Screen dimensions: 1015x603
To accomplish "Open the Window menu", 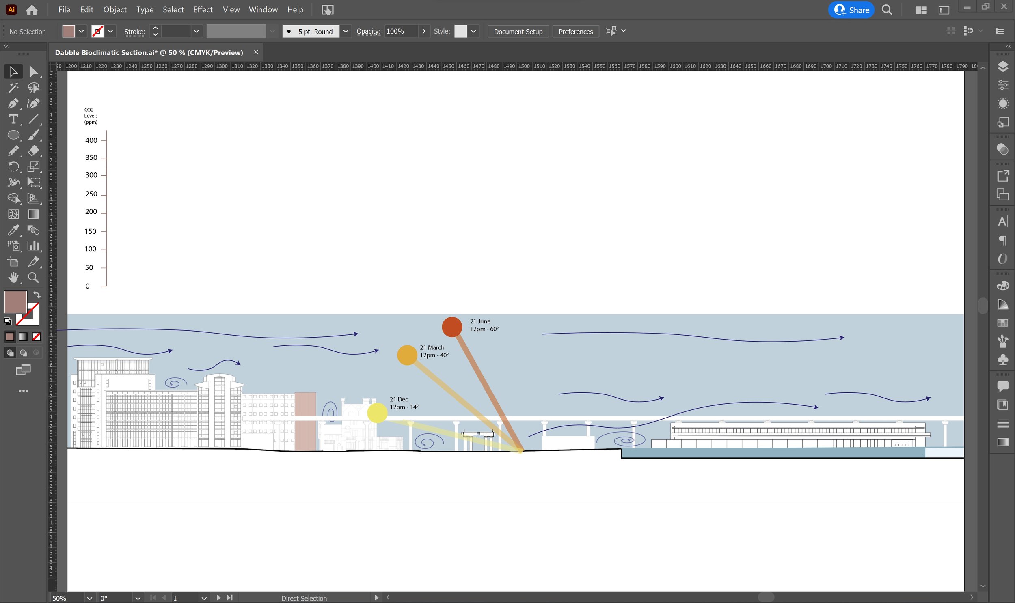I will point(263,9).
